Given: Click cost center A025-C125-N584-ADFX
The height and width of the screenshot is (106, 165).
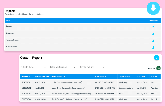Looking at the screenshot, I should pyautogui.click(x=105, y=82).
